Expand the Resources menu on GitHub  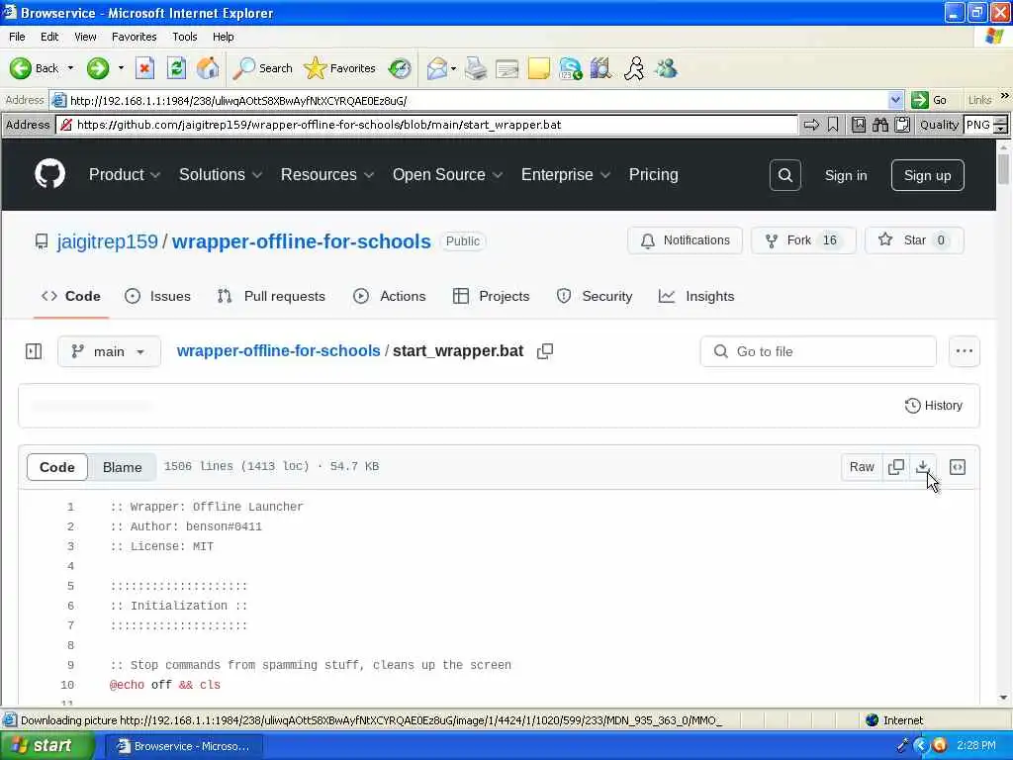[326, 174]
